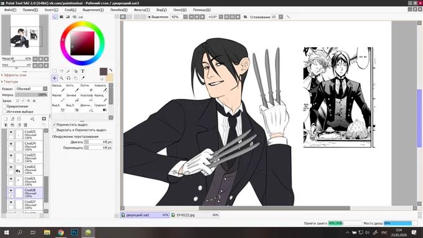
Task: Hide layer Слой28 with eye icon
Action: pos(11,190)
